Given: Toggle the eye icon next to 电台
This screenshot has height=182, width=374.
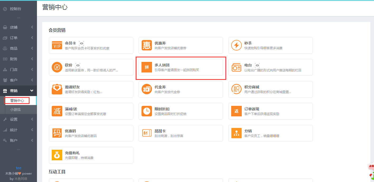Looking at the screenshot, I should click(x=257, y=65).
